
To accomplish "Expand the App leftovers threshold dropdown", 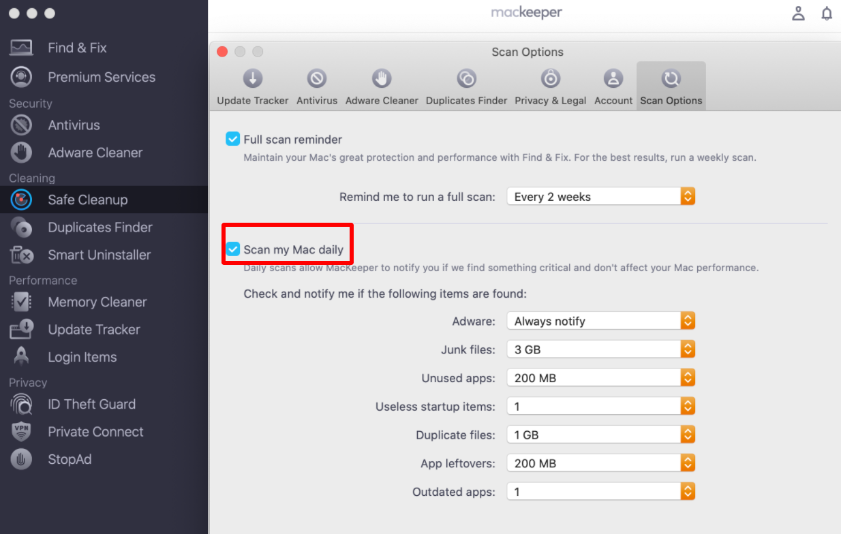I will click(601, 463).
